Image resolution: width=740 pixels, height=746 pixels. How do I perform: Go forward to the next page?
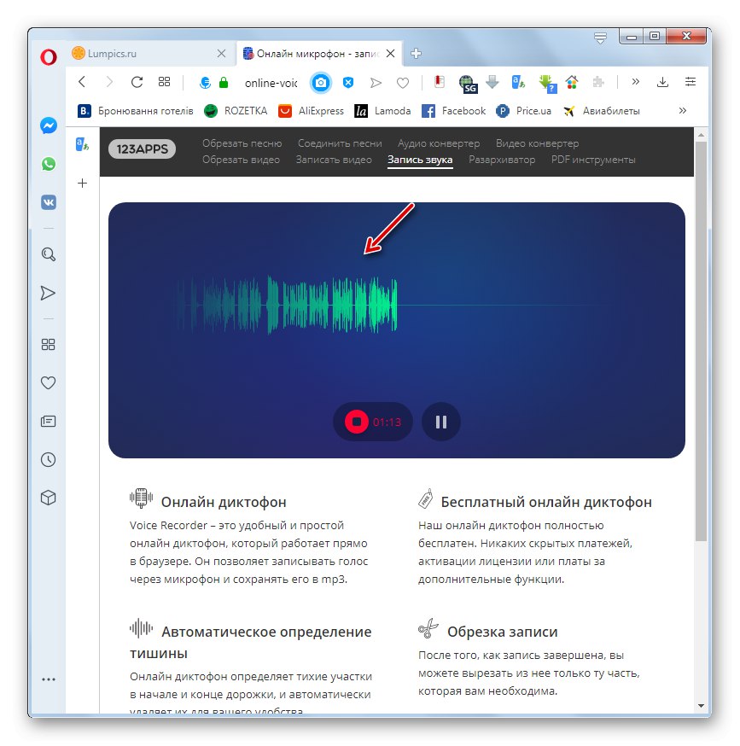(x=109, y=82)
